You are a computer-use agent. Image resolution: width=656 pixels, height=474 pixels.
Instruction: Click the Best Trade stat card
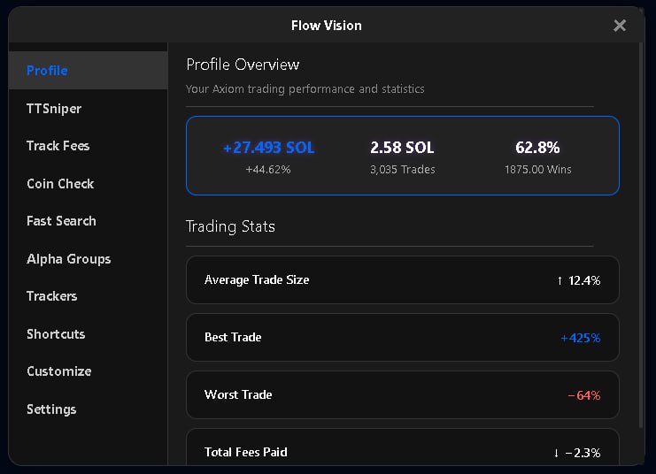(402, 338)
